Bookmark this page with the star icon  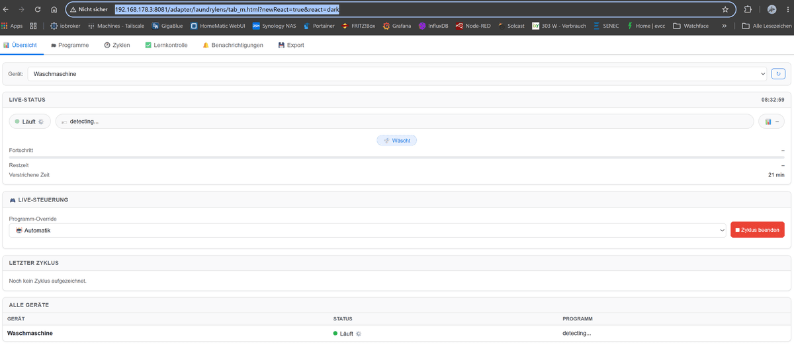725,10
